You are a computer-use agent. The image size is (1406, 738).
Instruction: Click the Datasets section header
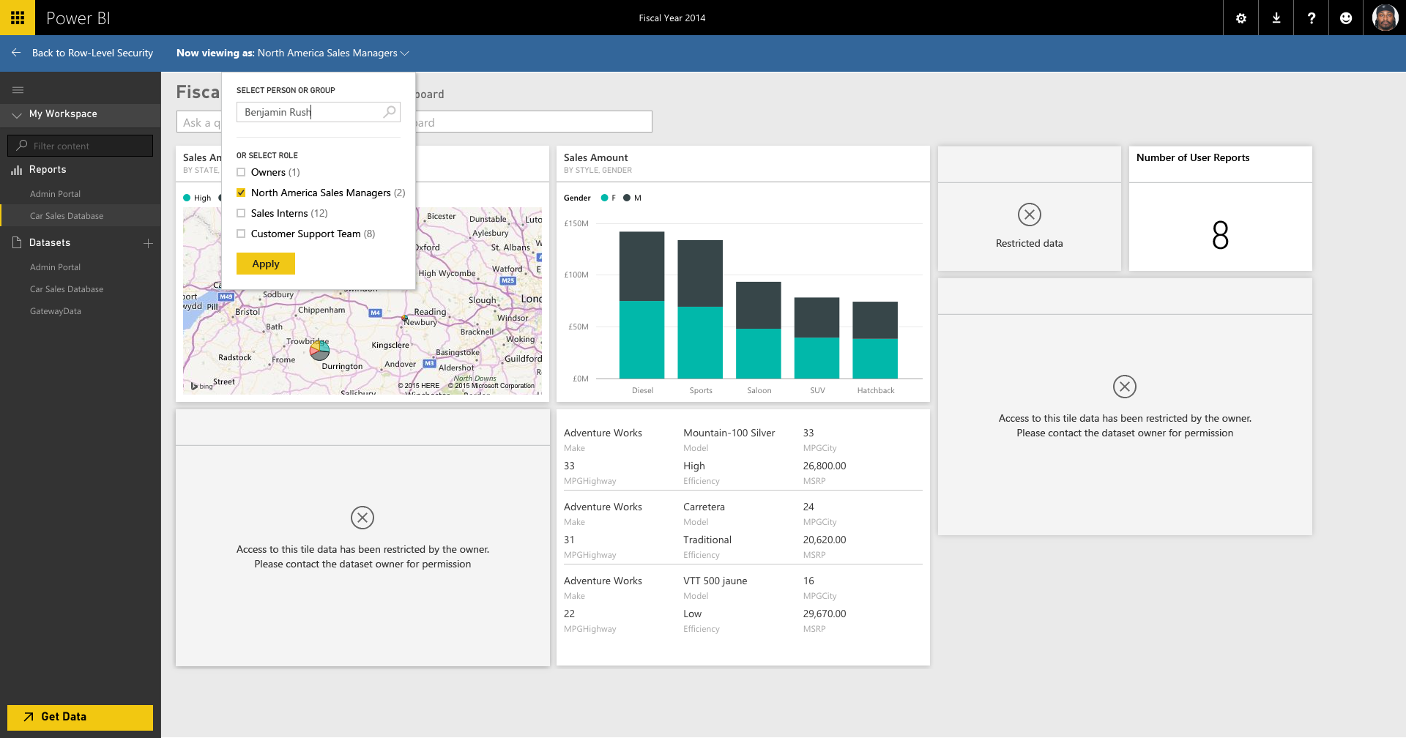click(50, 243)
